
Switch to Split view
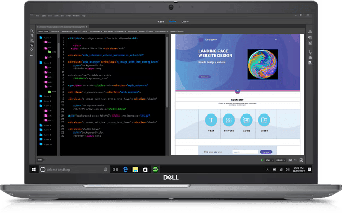172,22
